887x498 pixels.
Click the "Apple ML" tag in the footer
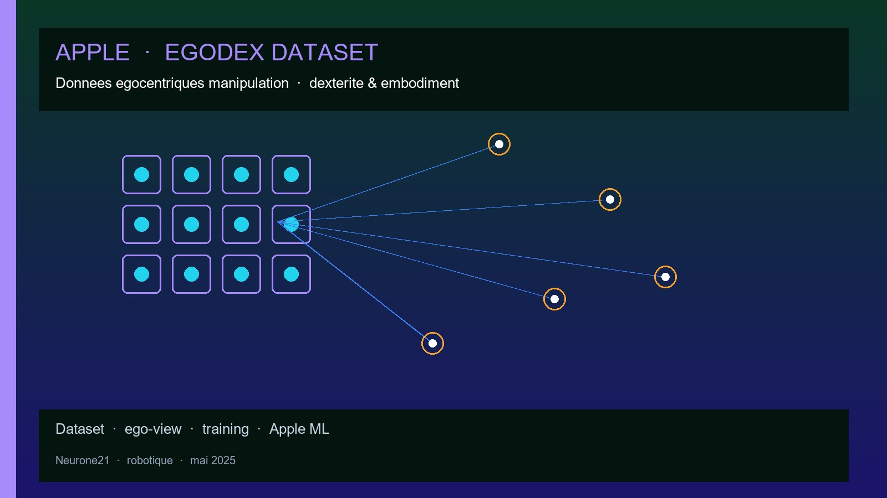coord(299,429)
